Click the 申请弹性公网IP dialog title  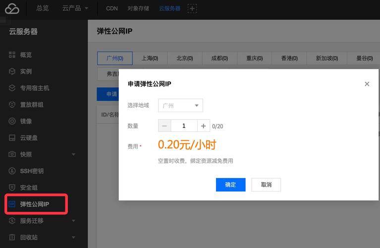coord(149,84)
